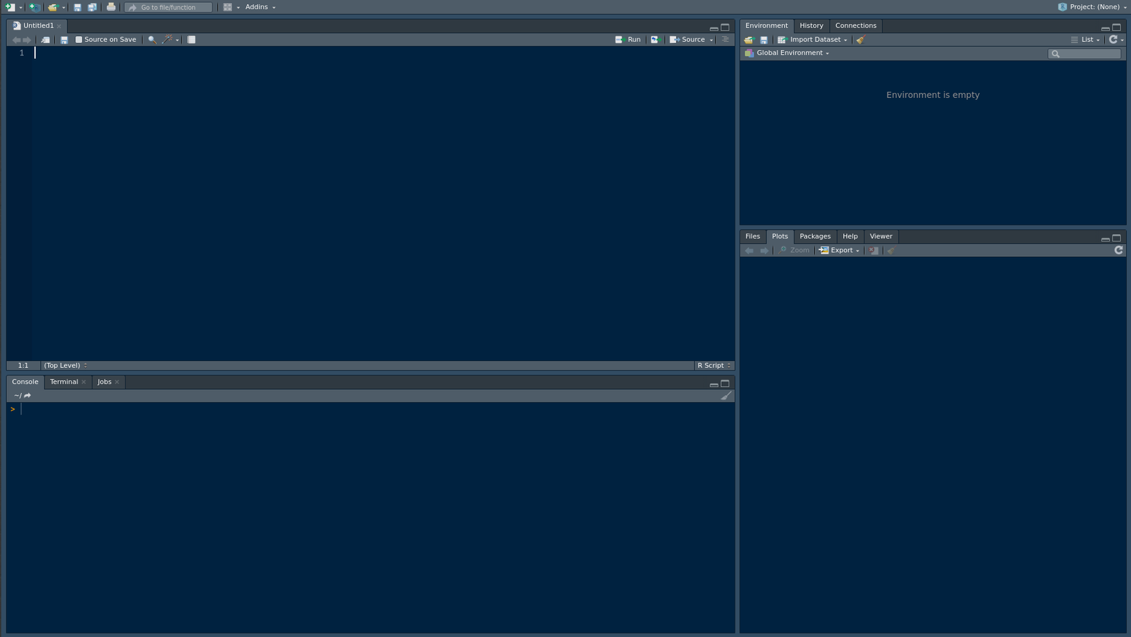Create a new project using the project icon

click(34, 7)
